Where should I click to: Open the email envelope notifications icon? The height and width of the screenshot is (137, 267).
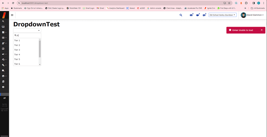click(x=191, y=15)
